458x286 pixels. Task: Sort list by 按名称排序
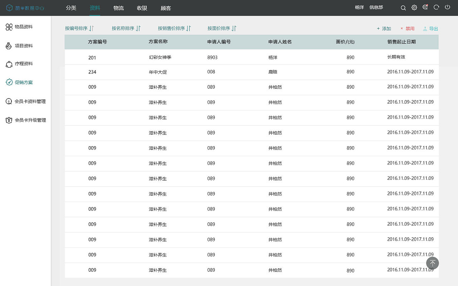(x=126, y=28)
